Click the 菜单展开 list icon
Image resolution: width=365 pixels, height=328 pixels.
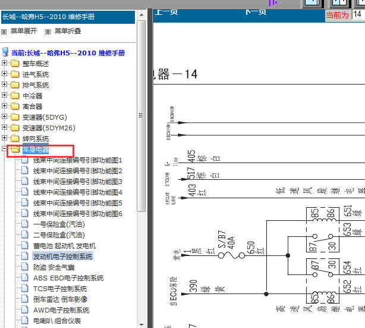coord(4,32)
